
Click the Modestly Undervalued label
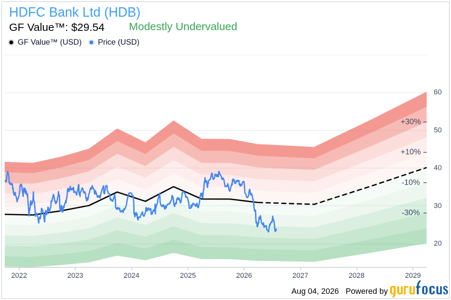pyautogui.click(x=183, y=27)
